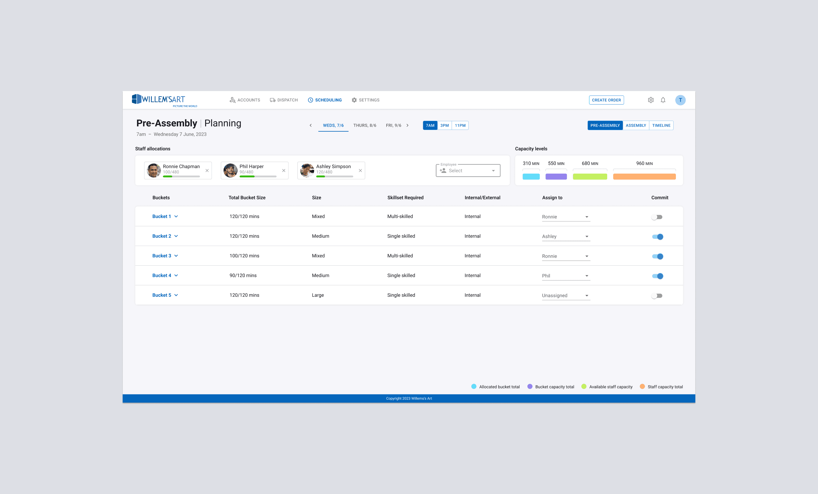Open the Settings nav item
This screenshot has height=494, width=818.
pyautogui.click(x=366, y=100)
